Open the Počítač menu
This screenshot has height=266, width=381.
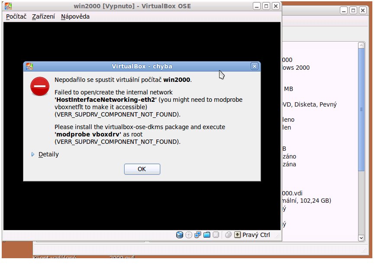(16, 16)
